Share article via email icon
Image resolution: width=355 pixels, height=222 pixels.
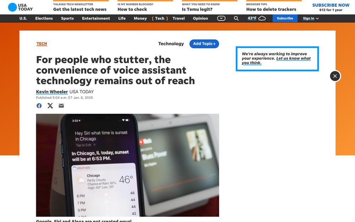tap(61, 105)
